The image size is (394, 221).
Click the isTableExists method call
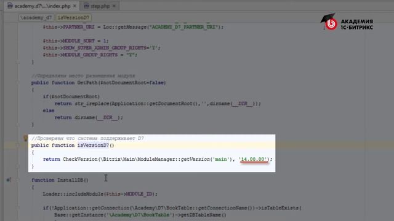click(x=279, y=208)
